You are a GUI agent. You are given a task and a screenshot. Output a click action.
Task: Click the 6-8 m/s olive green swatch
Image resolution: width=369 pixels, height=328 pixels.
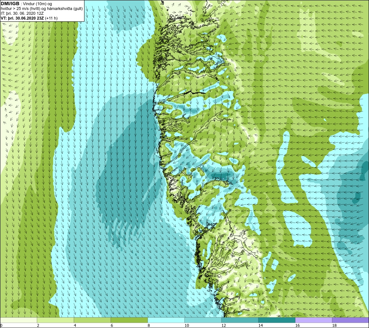[129, 320]
